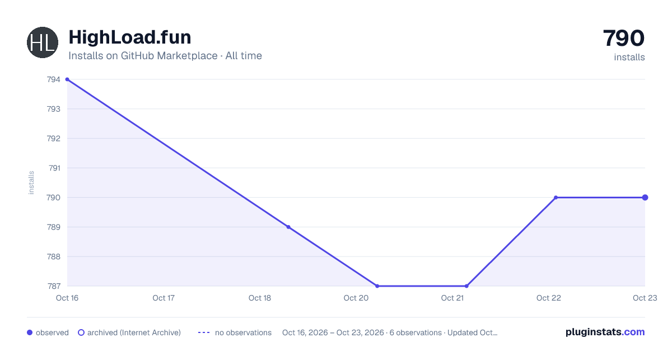Click the 793 y-axis label
The height and width of the screenshot is (352, 672).
(x=54, y=109)
